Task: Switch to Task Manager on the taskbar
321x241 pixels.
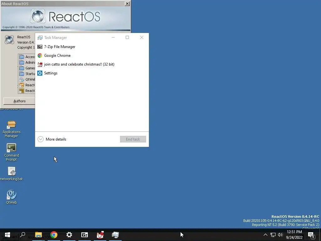Action: (x=115, y=235)
